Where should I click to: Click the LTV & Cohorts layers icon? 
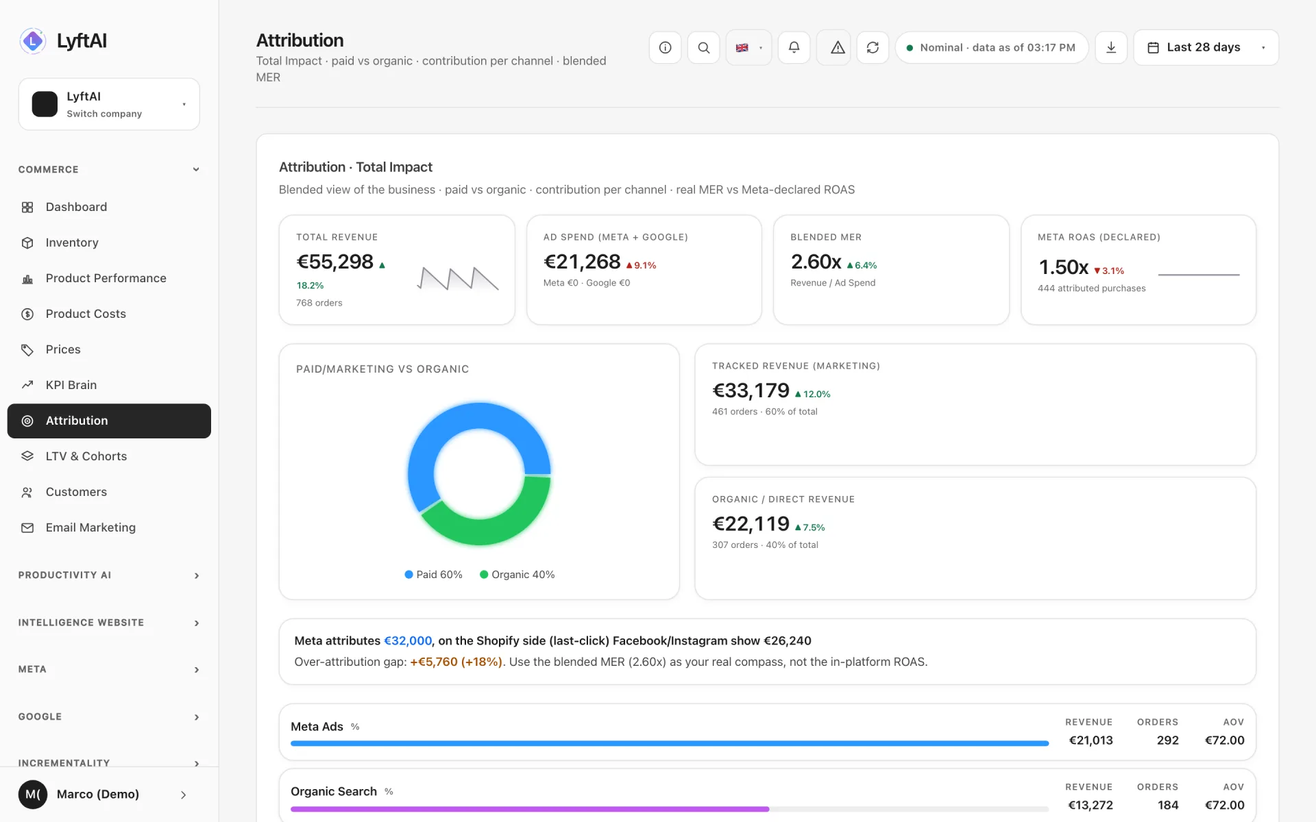point(27,456)
